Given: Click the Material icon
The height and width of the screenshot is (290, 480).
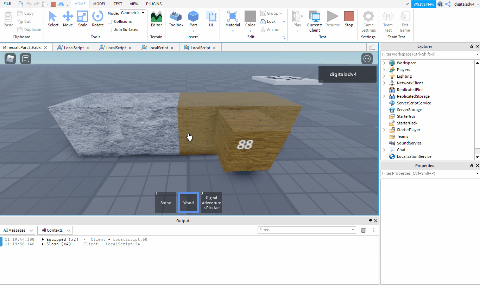Looking at the screenshot, I should coord(233,16).
